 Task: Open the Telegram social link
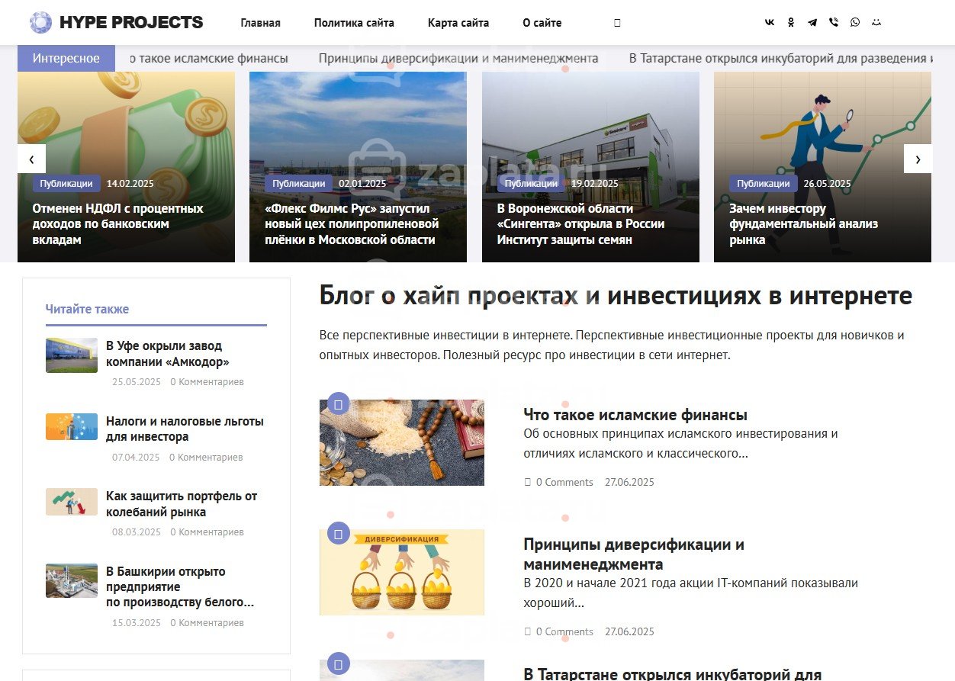(x=812, y=23)
